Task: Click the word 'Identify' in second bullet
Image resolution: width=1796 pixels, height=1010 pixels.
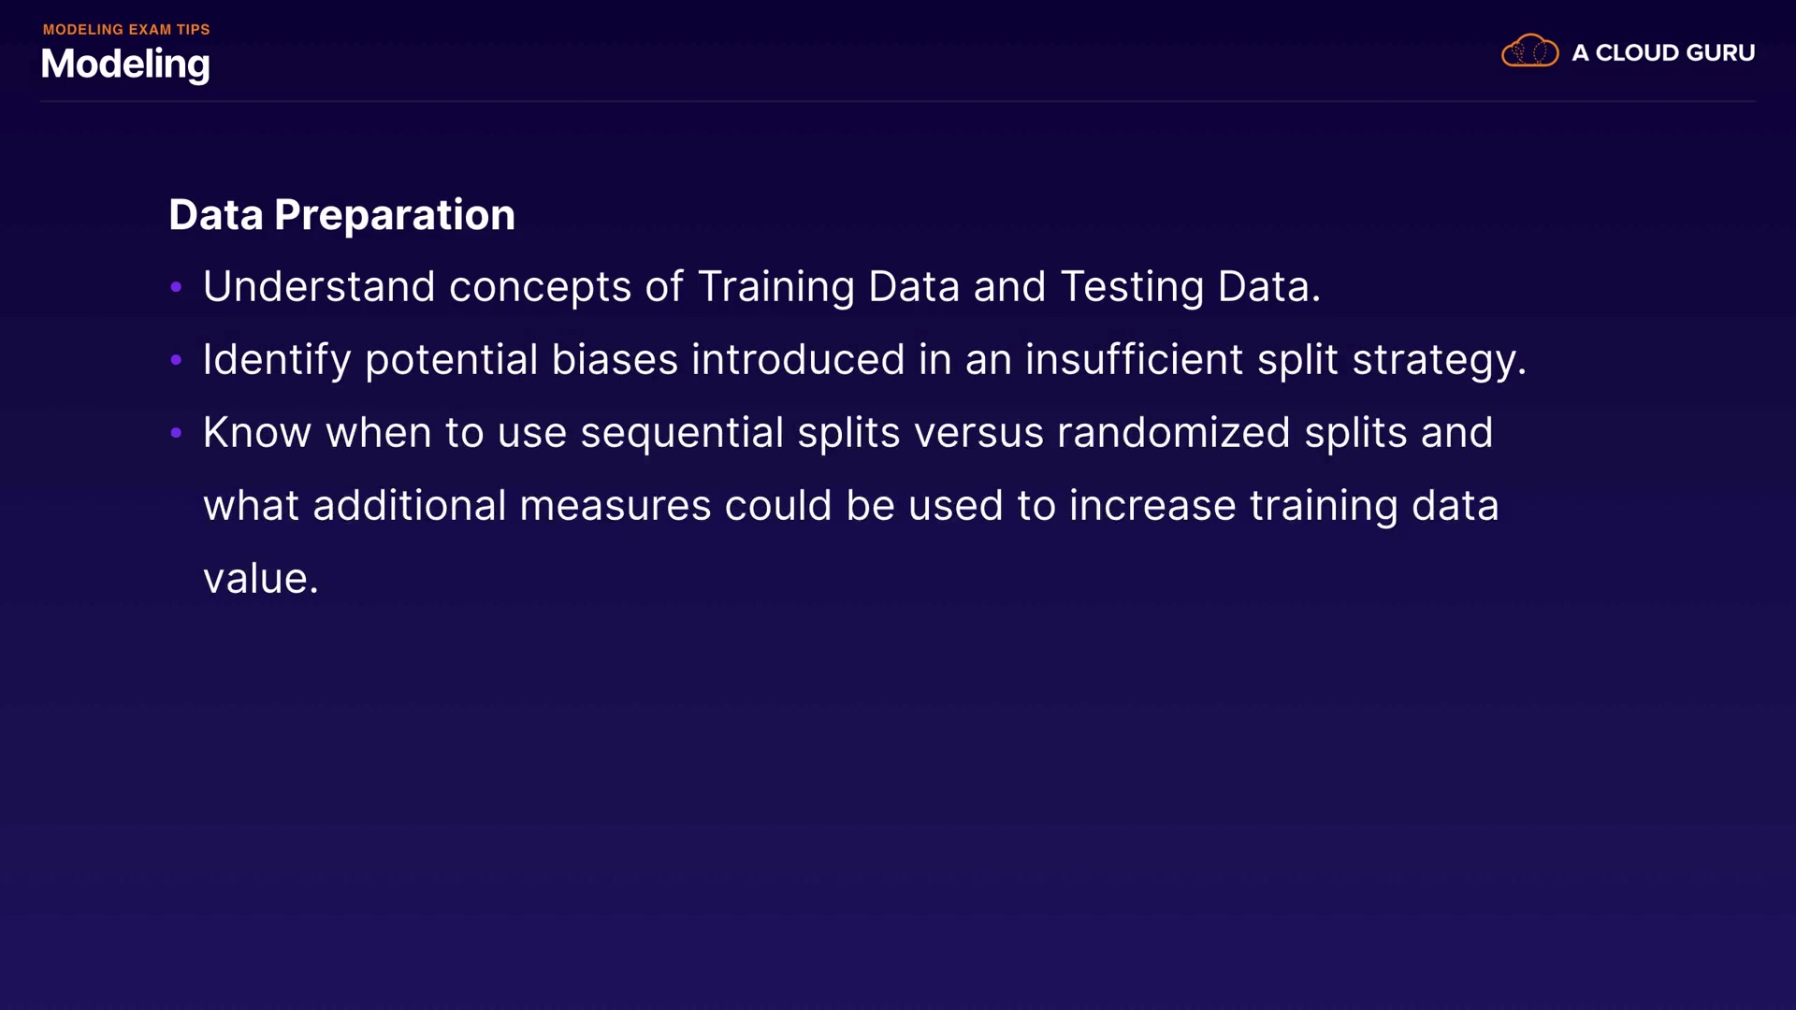Action: click(277, 360)
